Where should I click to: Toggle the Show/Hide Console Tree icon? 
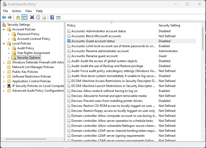24,18
